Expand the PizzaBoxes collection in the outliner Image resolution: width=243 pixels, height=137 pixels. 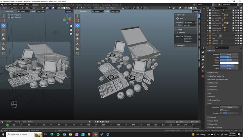click(x=207, y=13)
